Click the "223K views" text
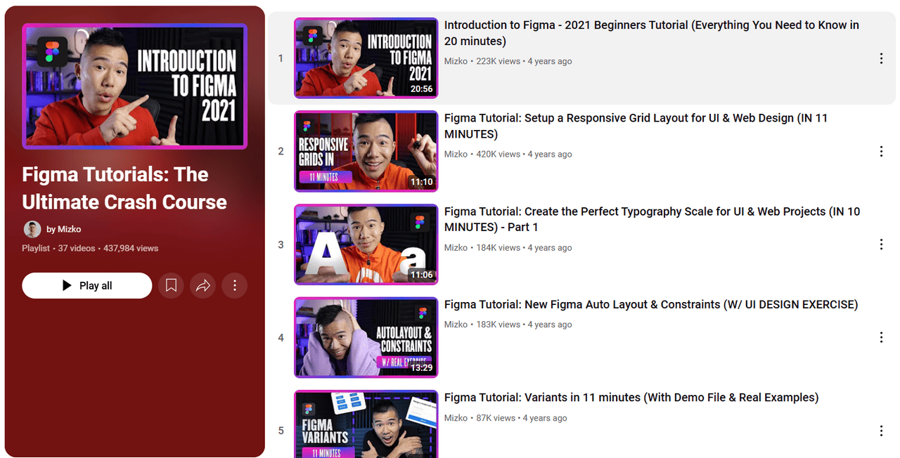 click(498, 61)
